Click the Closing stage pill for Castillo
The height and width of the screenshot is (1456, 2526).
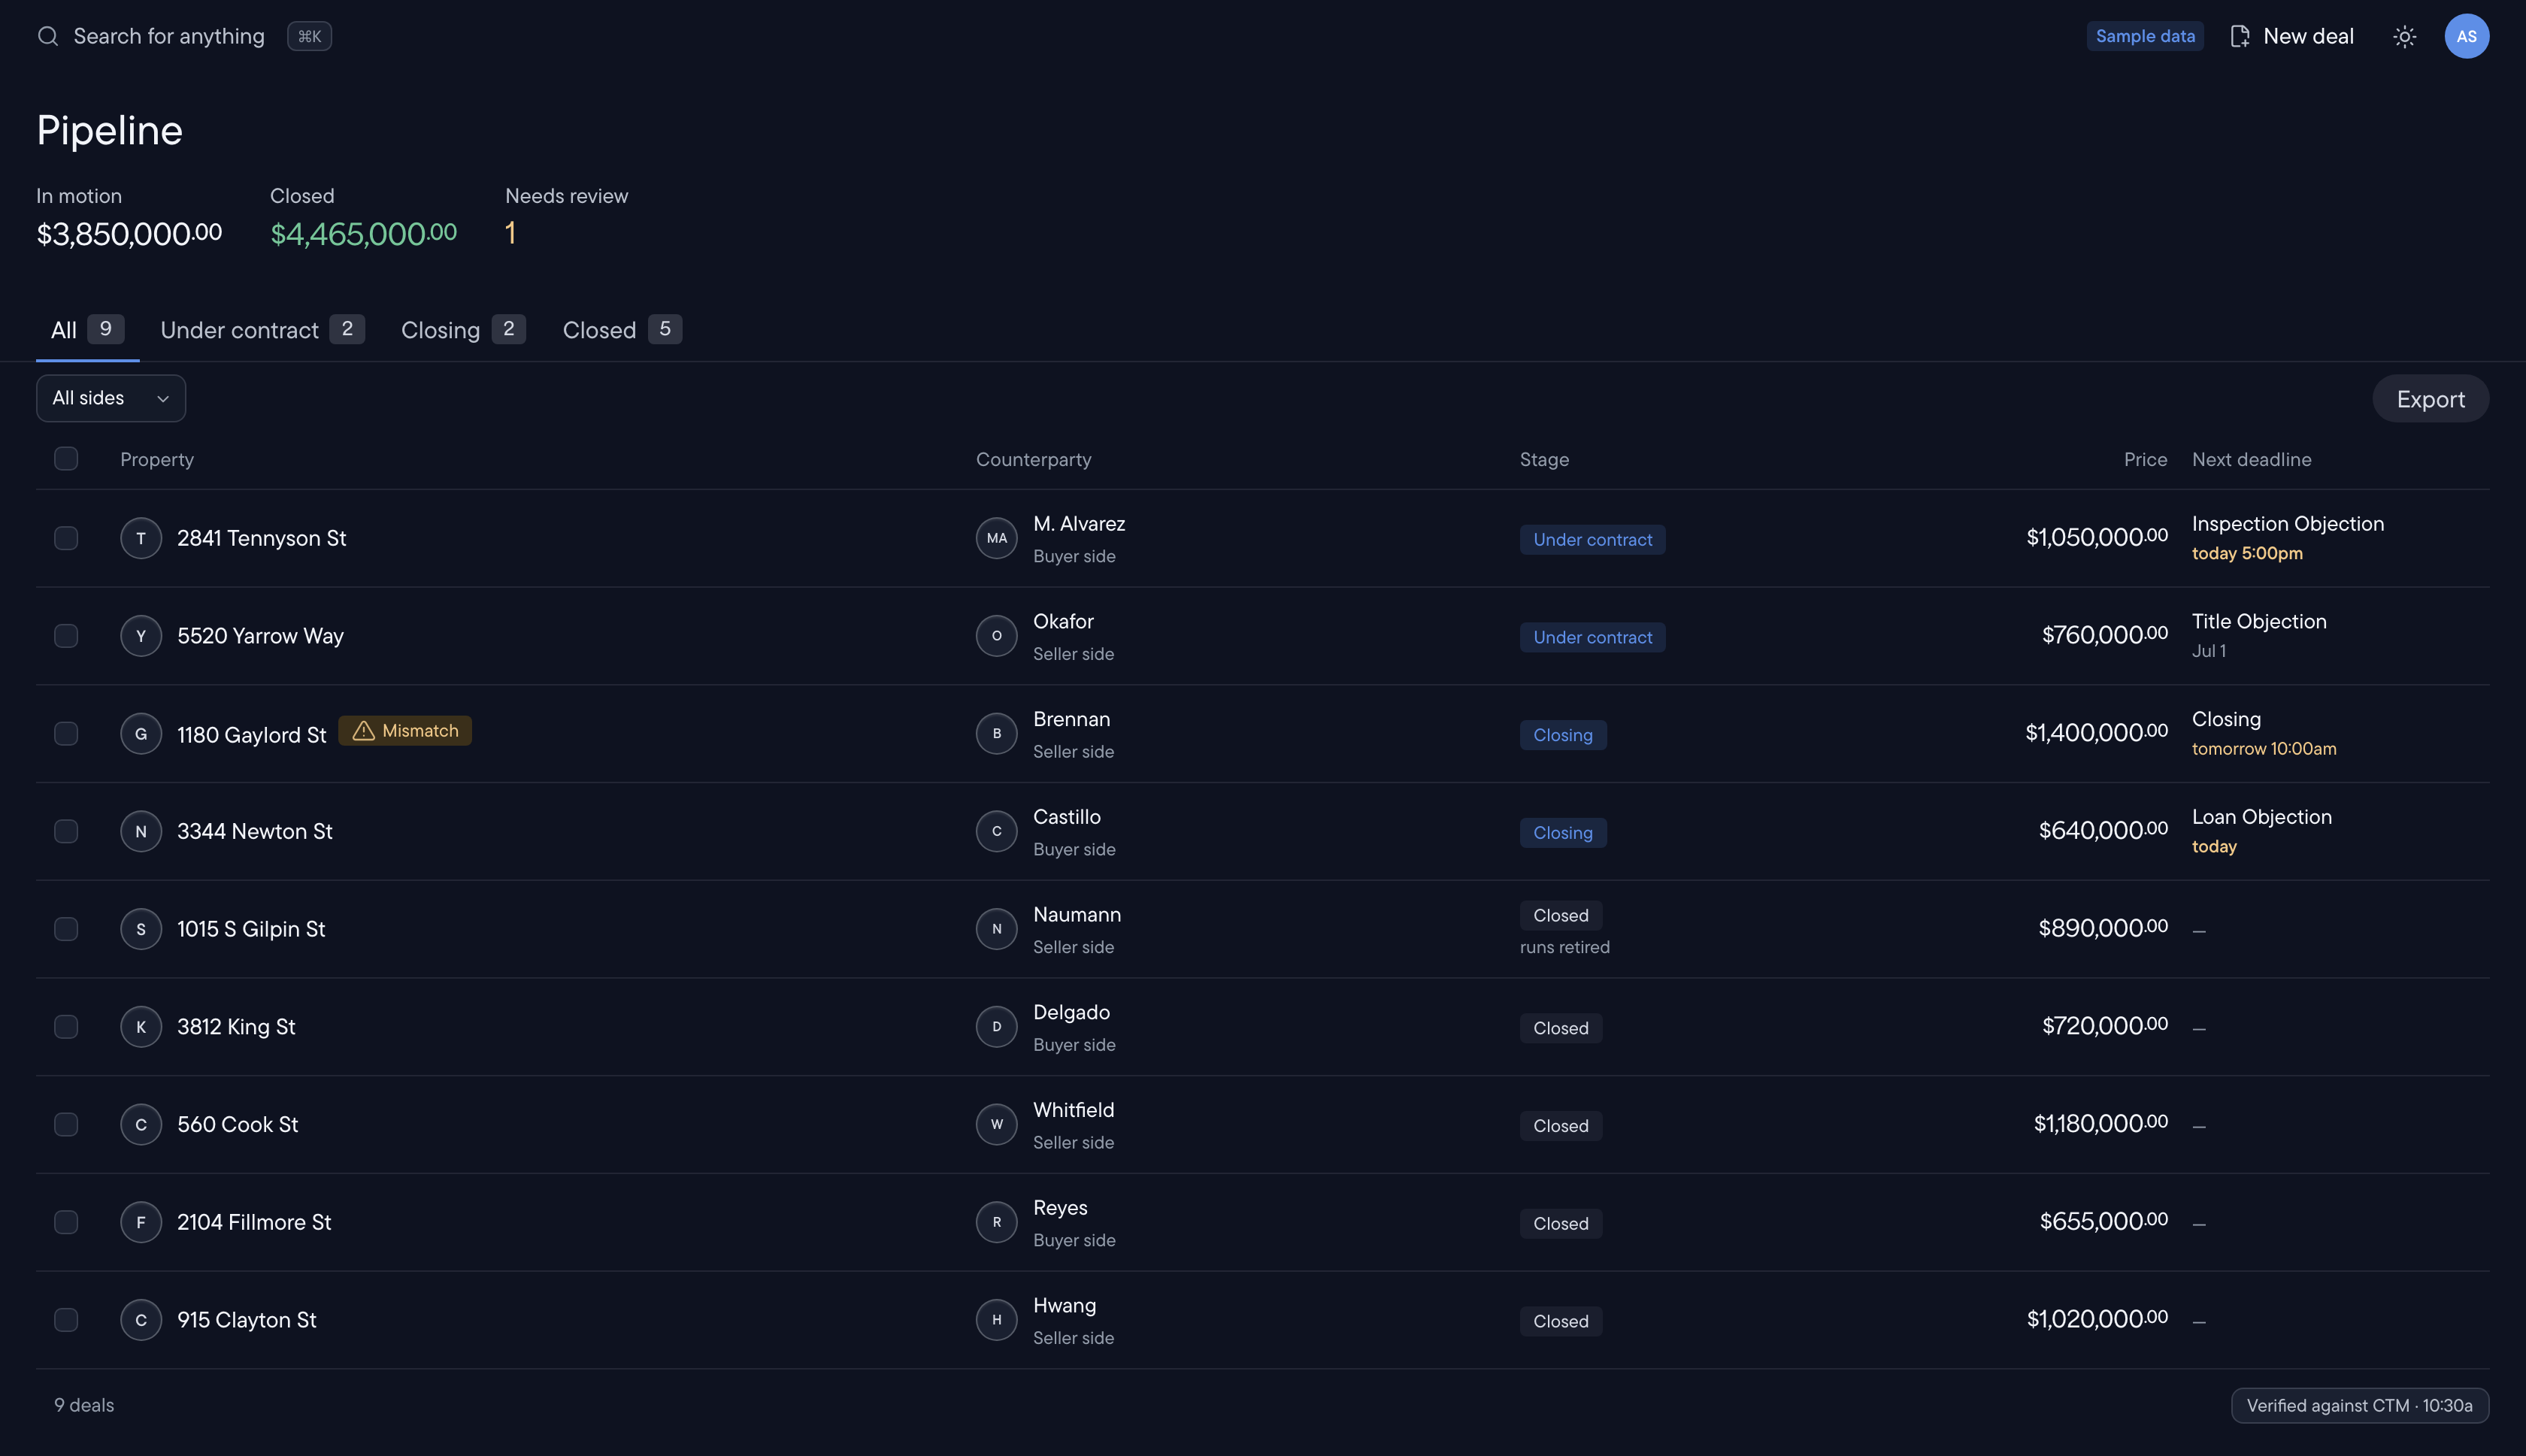point(1562,833)
